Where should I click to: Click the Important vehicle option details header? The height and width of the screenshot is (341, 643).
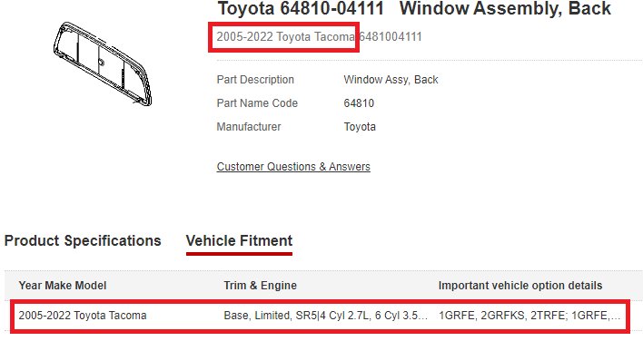pos(520,286)
